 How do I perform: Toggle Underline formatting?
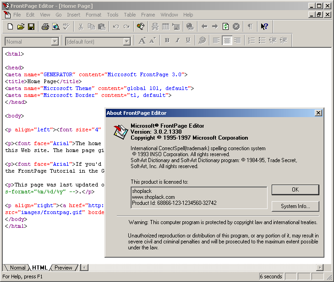click(188, 40)
